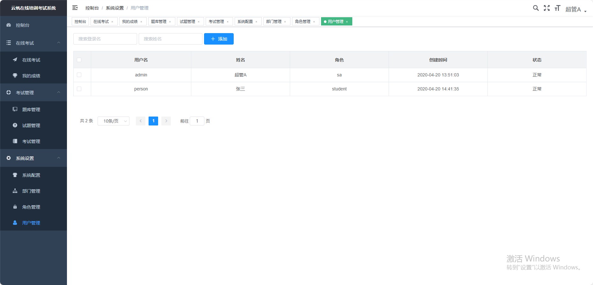
Task: Click the 考试管理 group compass icon
Action: [9, 92]
